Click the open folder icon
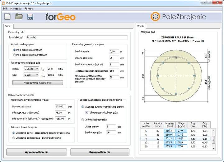The height and width of the screenshot is (162, 224). coord(19,16)
